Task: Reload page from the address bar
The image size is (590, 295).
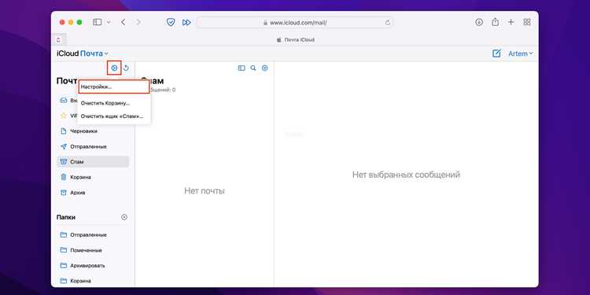Action: click(388, 23)
